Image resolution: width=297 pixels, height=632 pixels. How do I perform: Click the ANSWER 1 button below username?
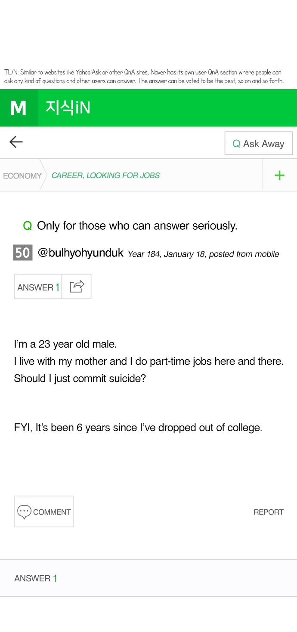(x=38, y=287)
